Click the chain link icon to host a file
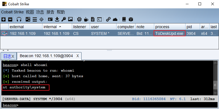The width and height of the screenshot is (219, 109). coord(108,20)
